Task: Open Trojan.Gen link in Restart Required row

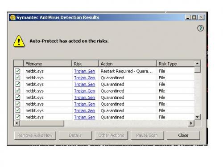Action: pos(85,71)
